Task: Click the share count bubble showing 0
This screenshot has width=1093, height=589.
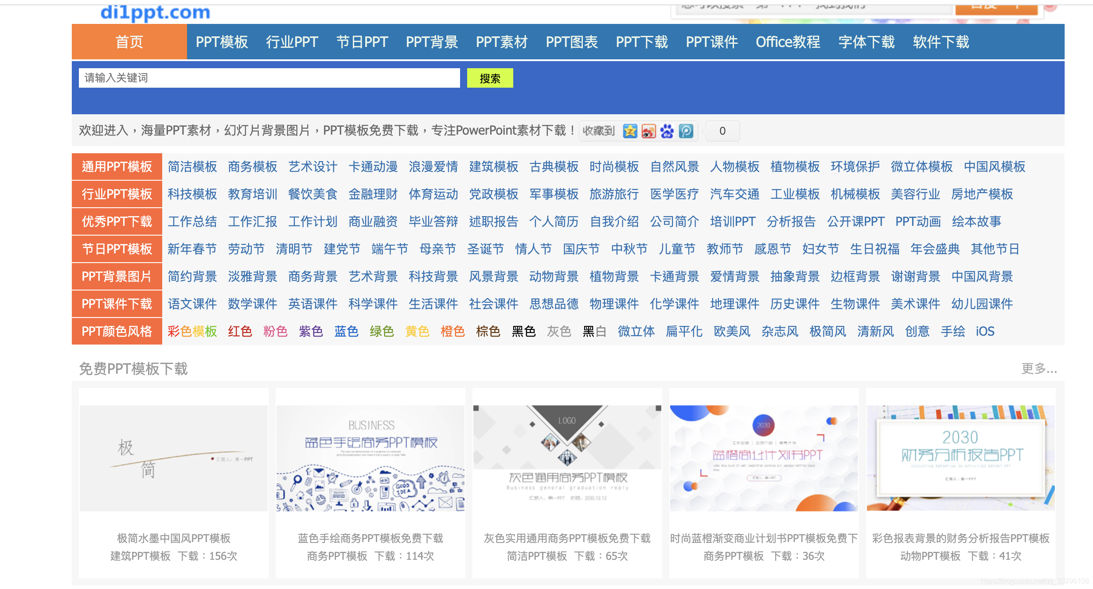Action: point(722,131)
